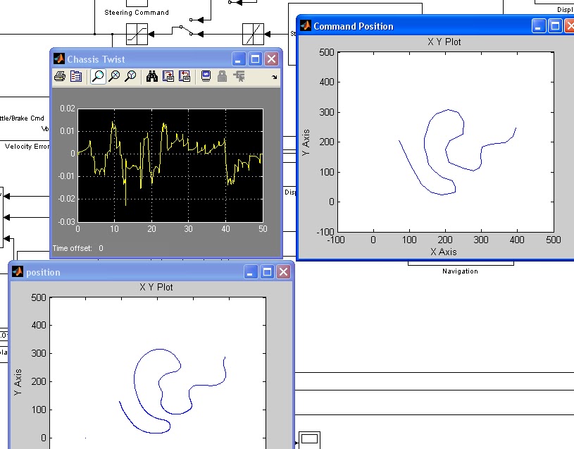Click the Velocity Error label
The height and width of the screenshot is (449, 574).
(27, 147)
